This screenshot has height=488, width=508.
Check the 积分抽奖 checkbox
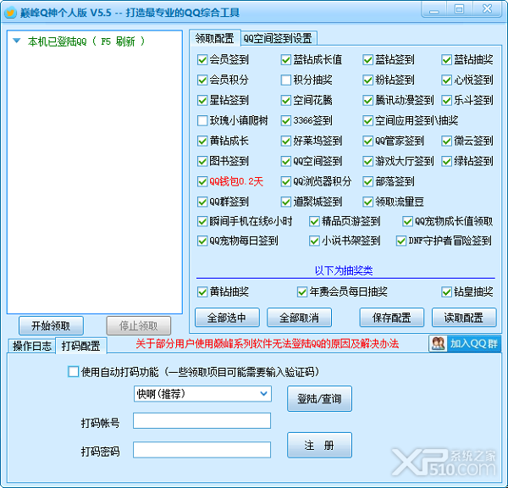[286, 80]
